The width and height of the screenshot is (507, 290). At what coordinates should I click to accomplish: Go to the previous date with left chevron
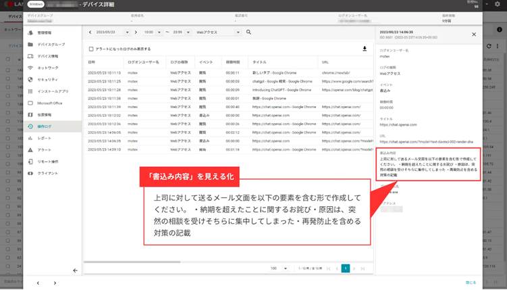[90, 32]
